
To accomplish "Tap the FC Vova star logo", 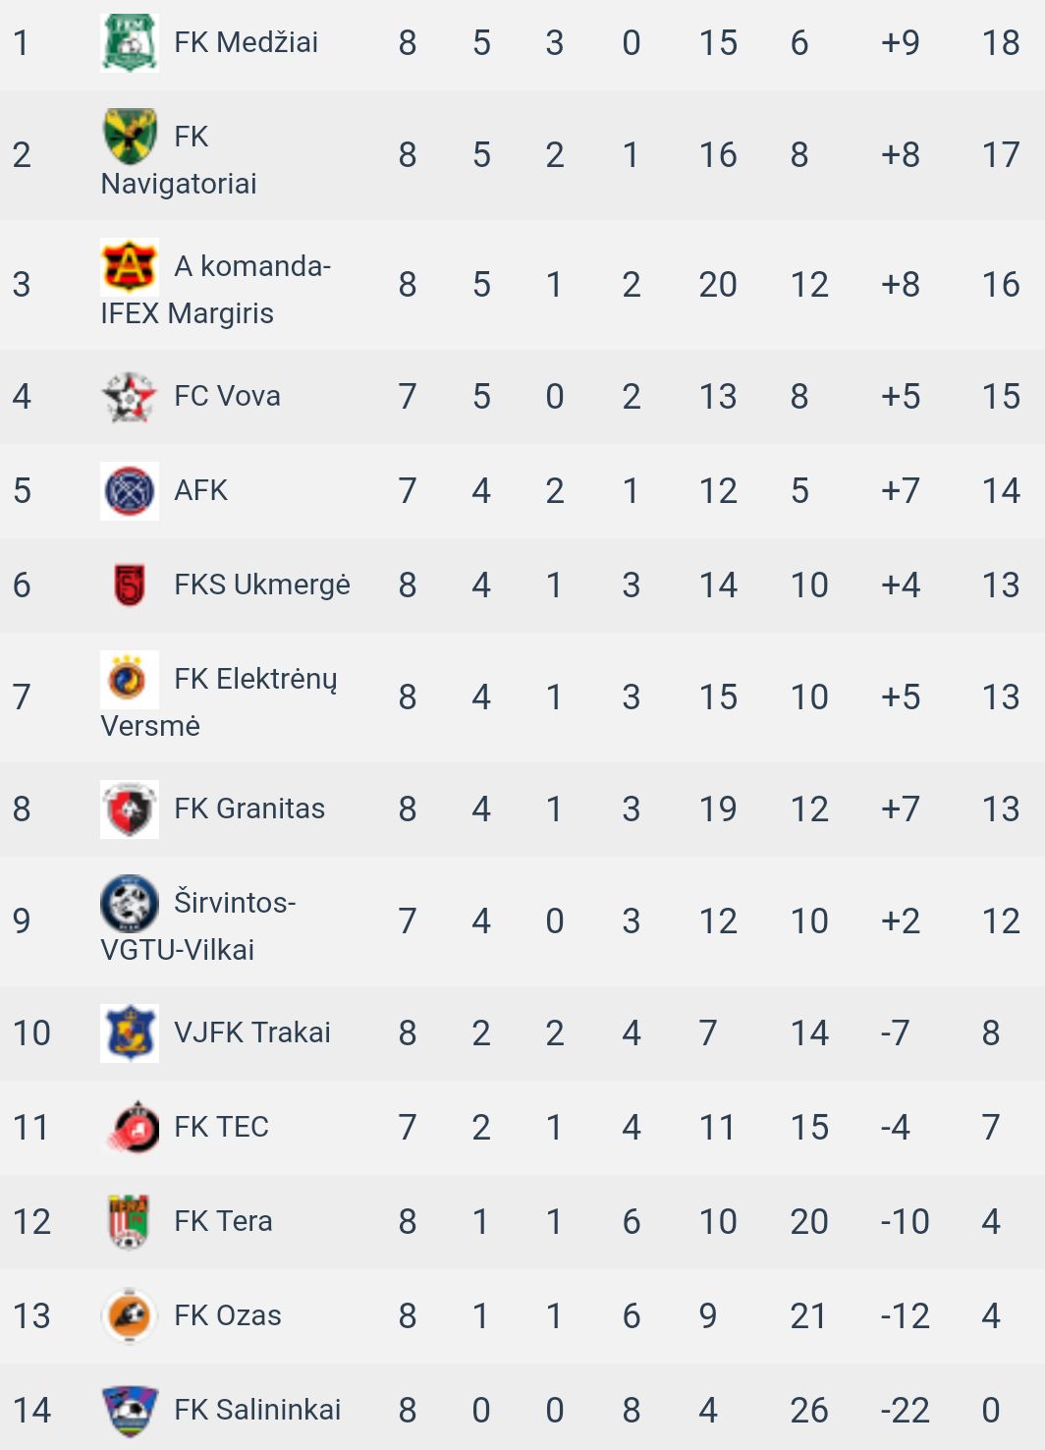I will coord(130,396).
